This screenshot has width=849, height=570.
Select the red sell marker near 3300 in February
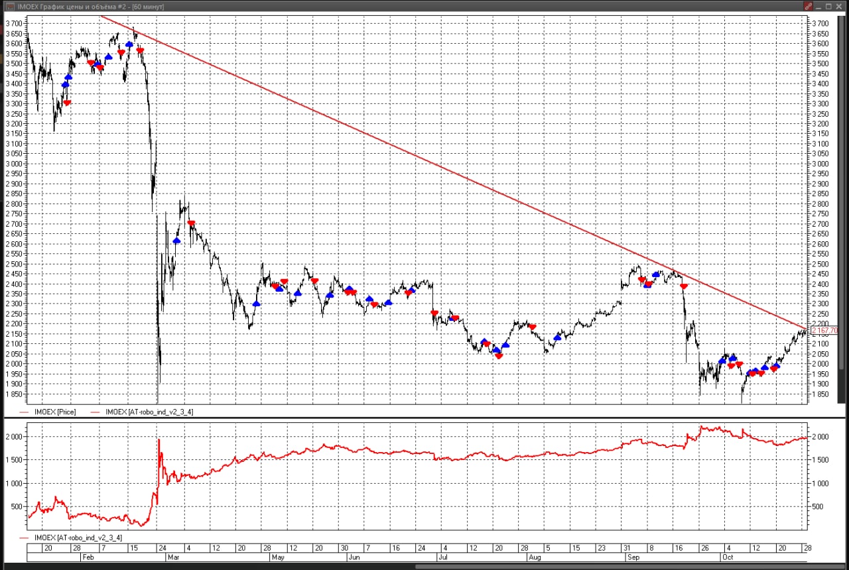point(67,103)
